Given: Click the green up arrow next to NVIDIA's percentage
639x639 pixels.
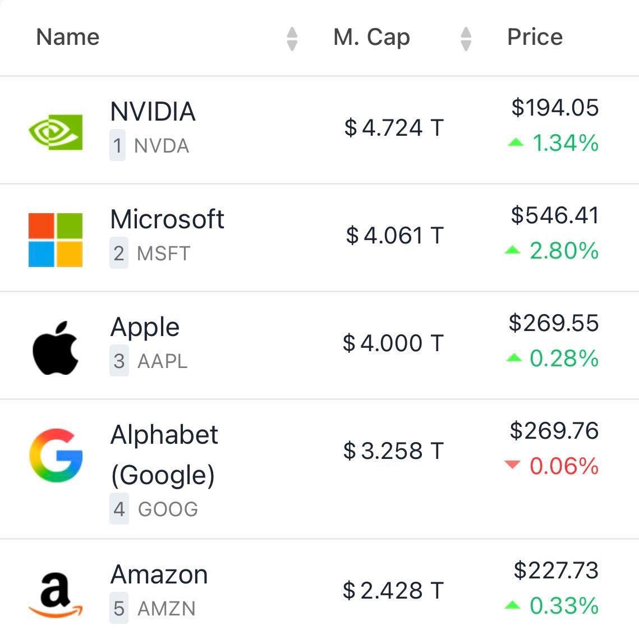Looking at the screenshot, I should 517,143.
